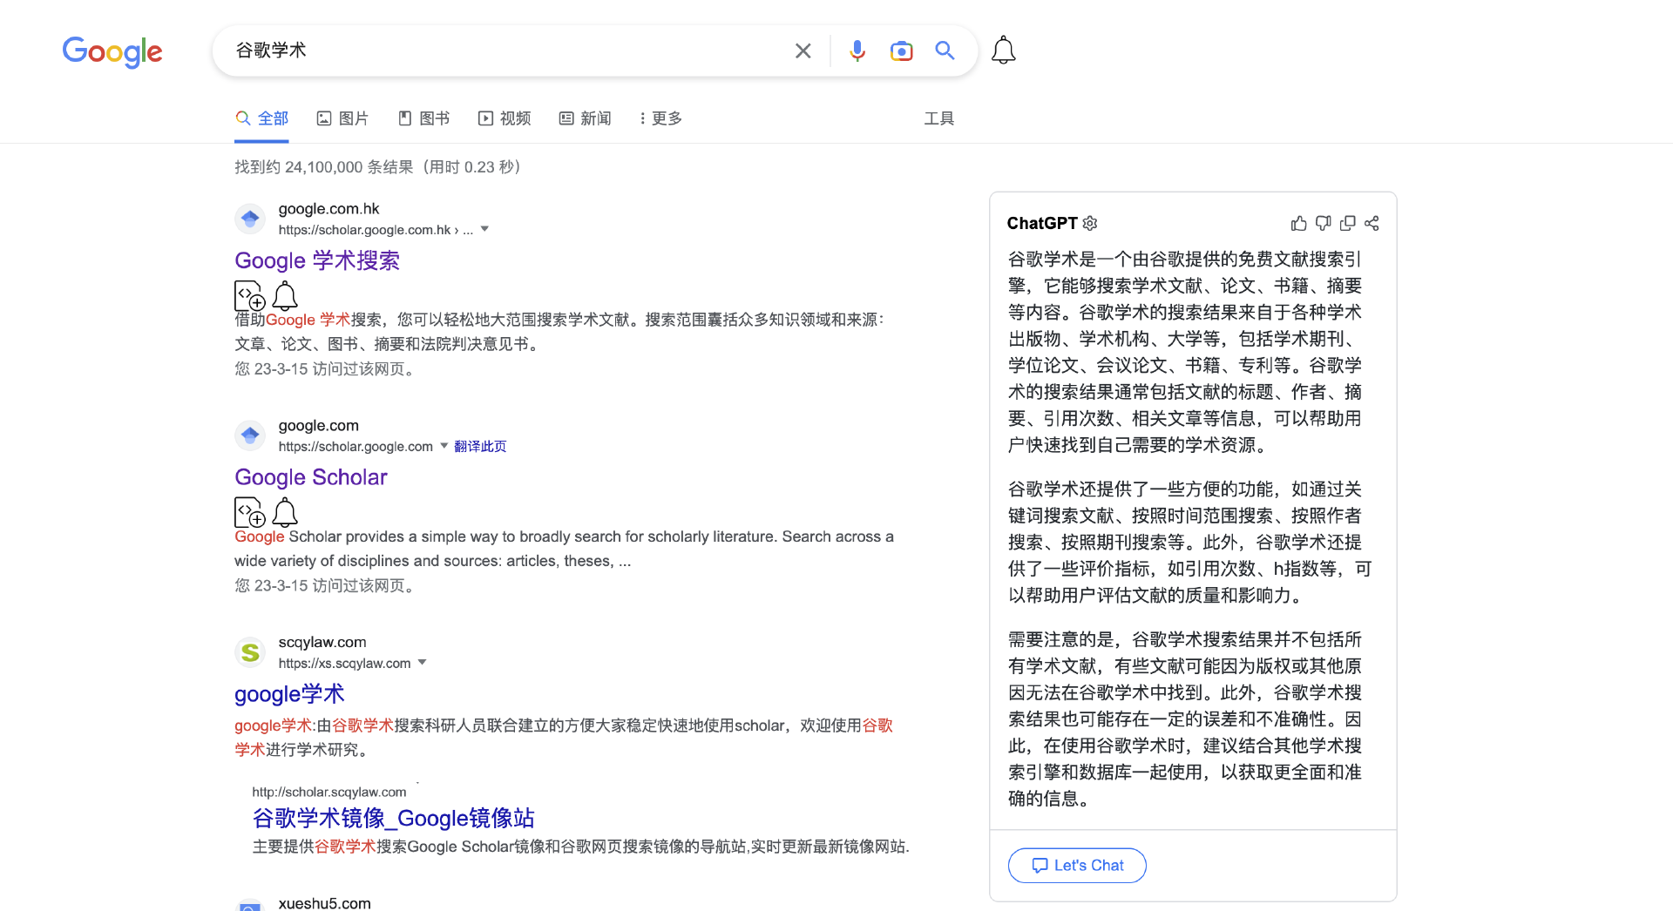This screenshot has height=911, width=1673.
Task: Give thumbs up to the ChatGPT answer
Action: (x=1298, y=223)
